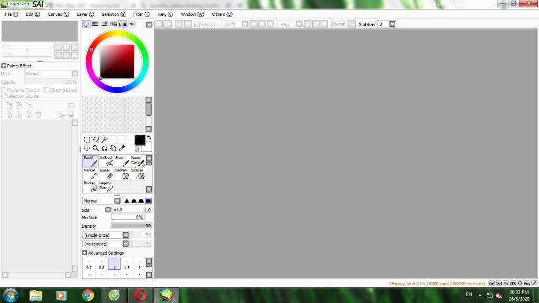Screen dimensions: 539x303
Task: Open the Edit menu
Action: [x=33, y=14]
